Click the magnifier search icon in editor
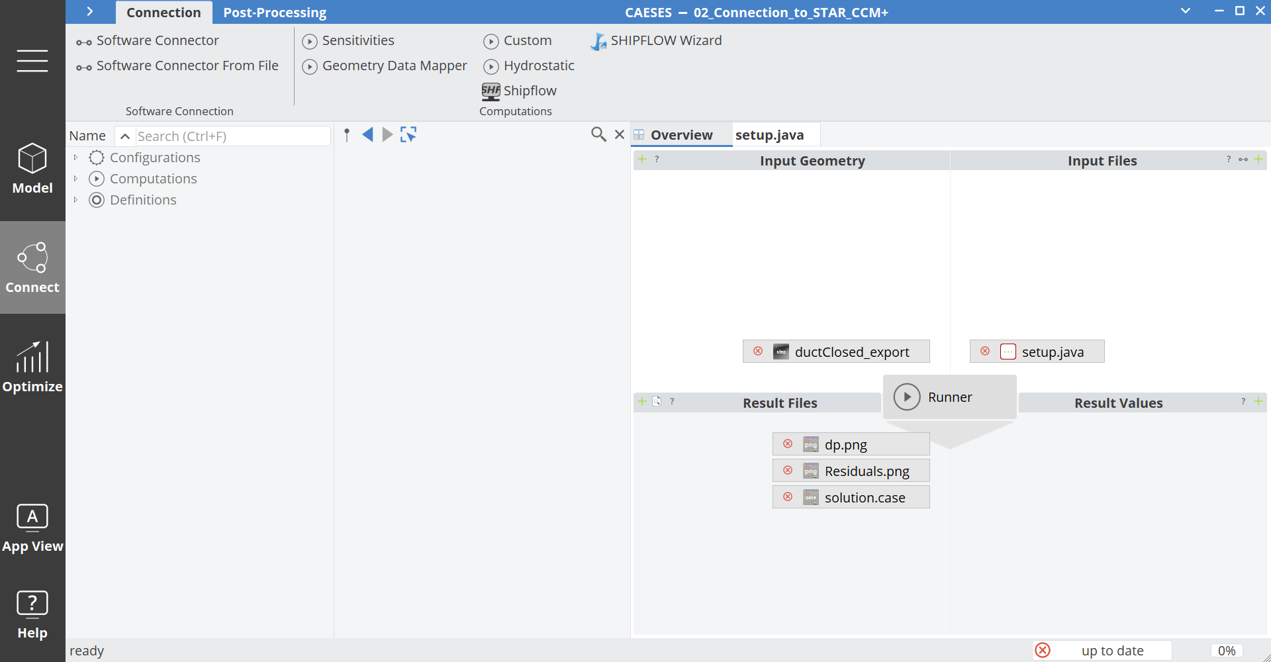This screenshot has height=662, width=1271. click(x=598, y=135)
